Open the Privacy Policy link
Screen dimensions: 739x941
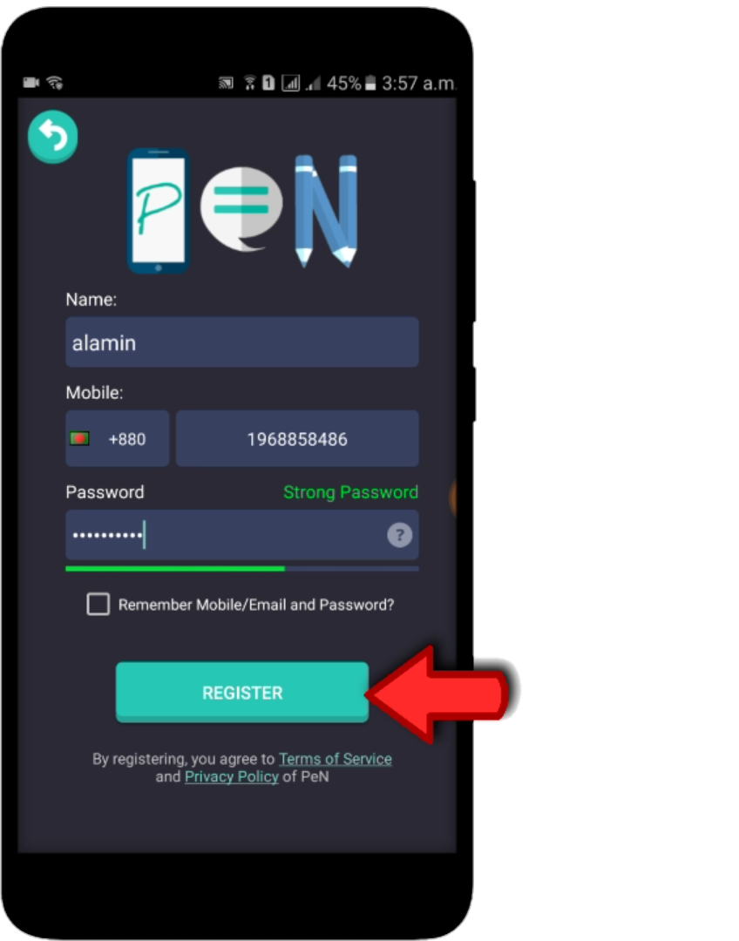tap(232, 776)
